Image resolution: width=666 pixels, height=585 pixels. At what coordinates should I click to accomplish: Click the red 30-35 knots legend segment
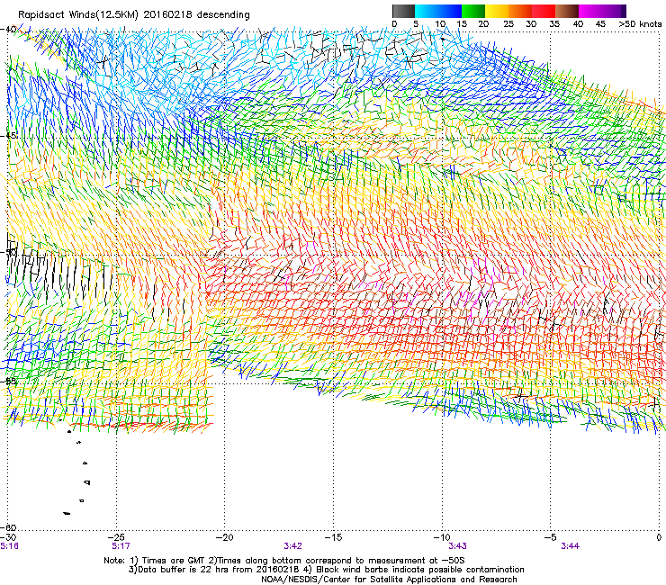pos(544,11)
